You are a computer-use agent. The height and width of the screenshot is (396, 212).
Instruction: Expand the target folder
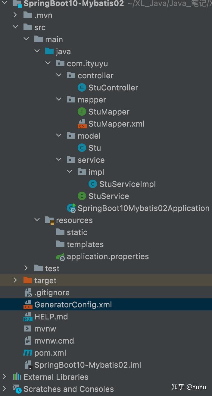point(16,280)
